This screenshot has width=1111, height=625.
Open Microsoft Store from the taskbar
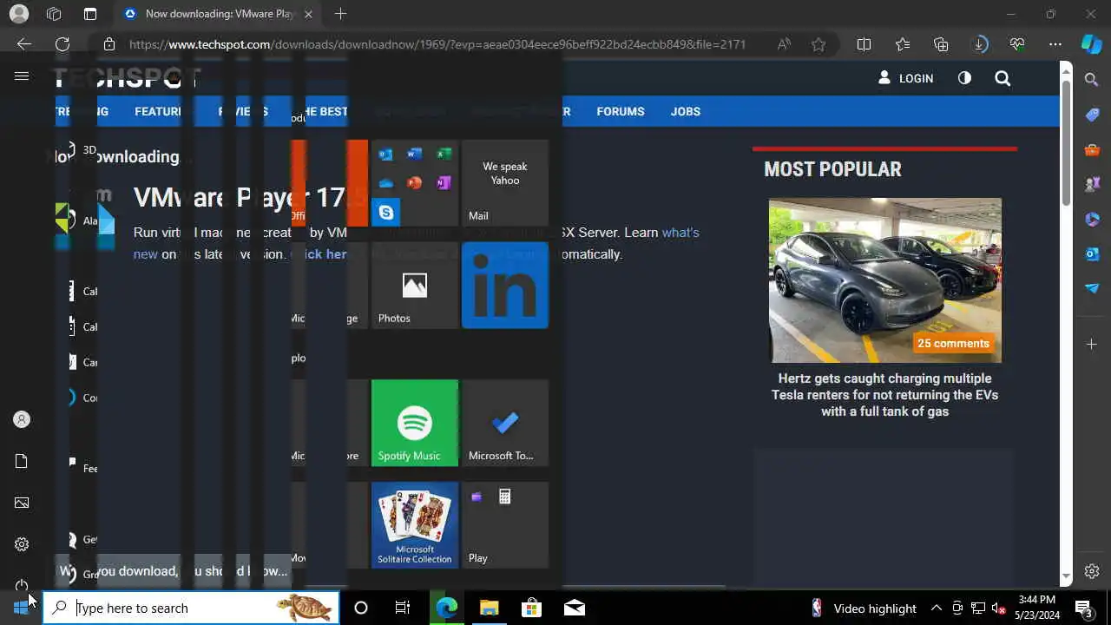click(531, 608)
